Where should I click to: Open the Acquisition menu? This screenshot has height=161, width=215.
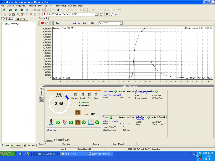pos(21,6)
